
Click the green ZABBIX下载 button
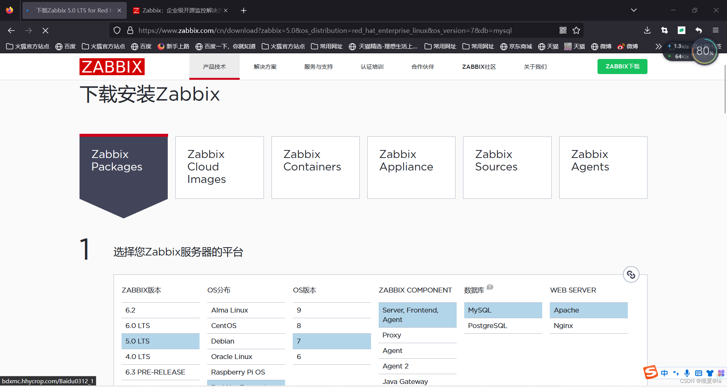pos(622,67)
